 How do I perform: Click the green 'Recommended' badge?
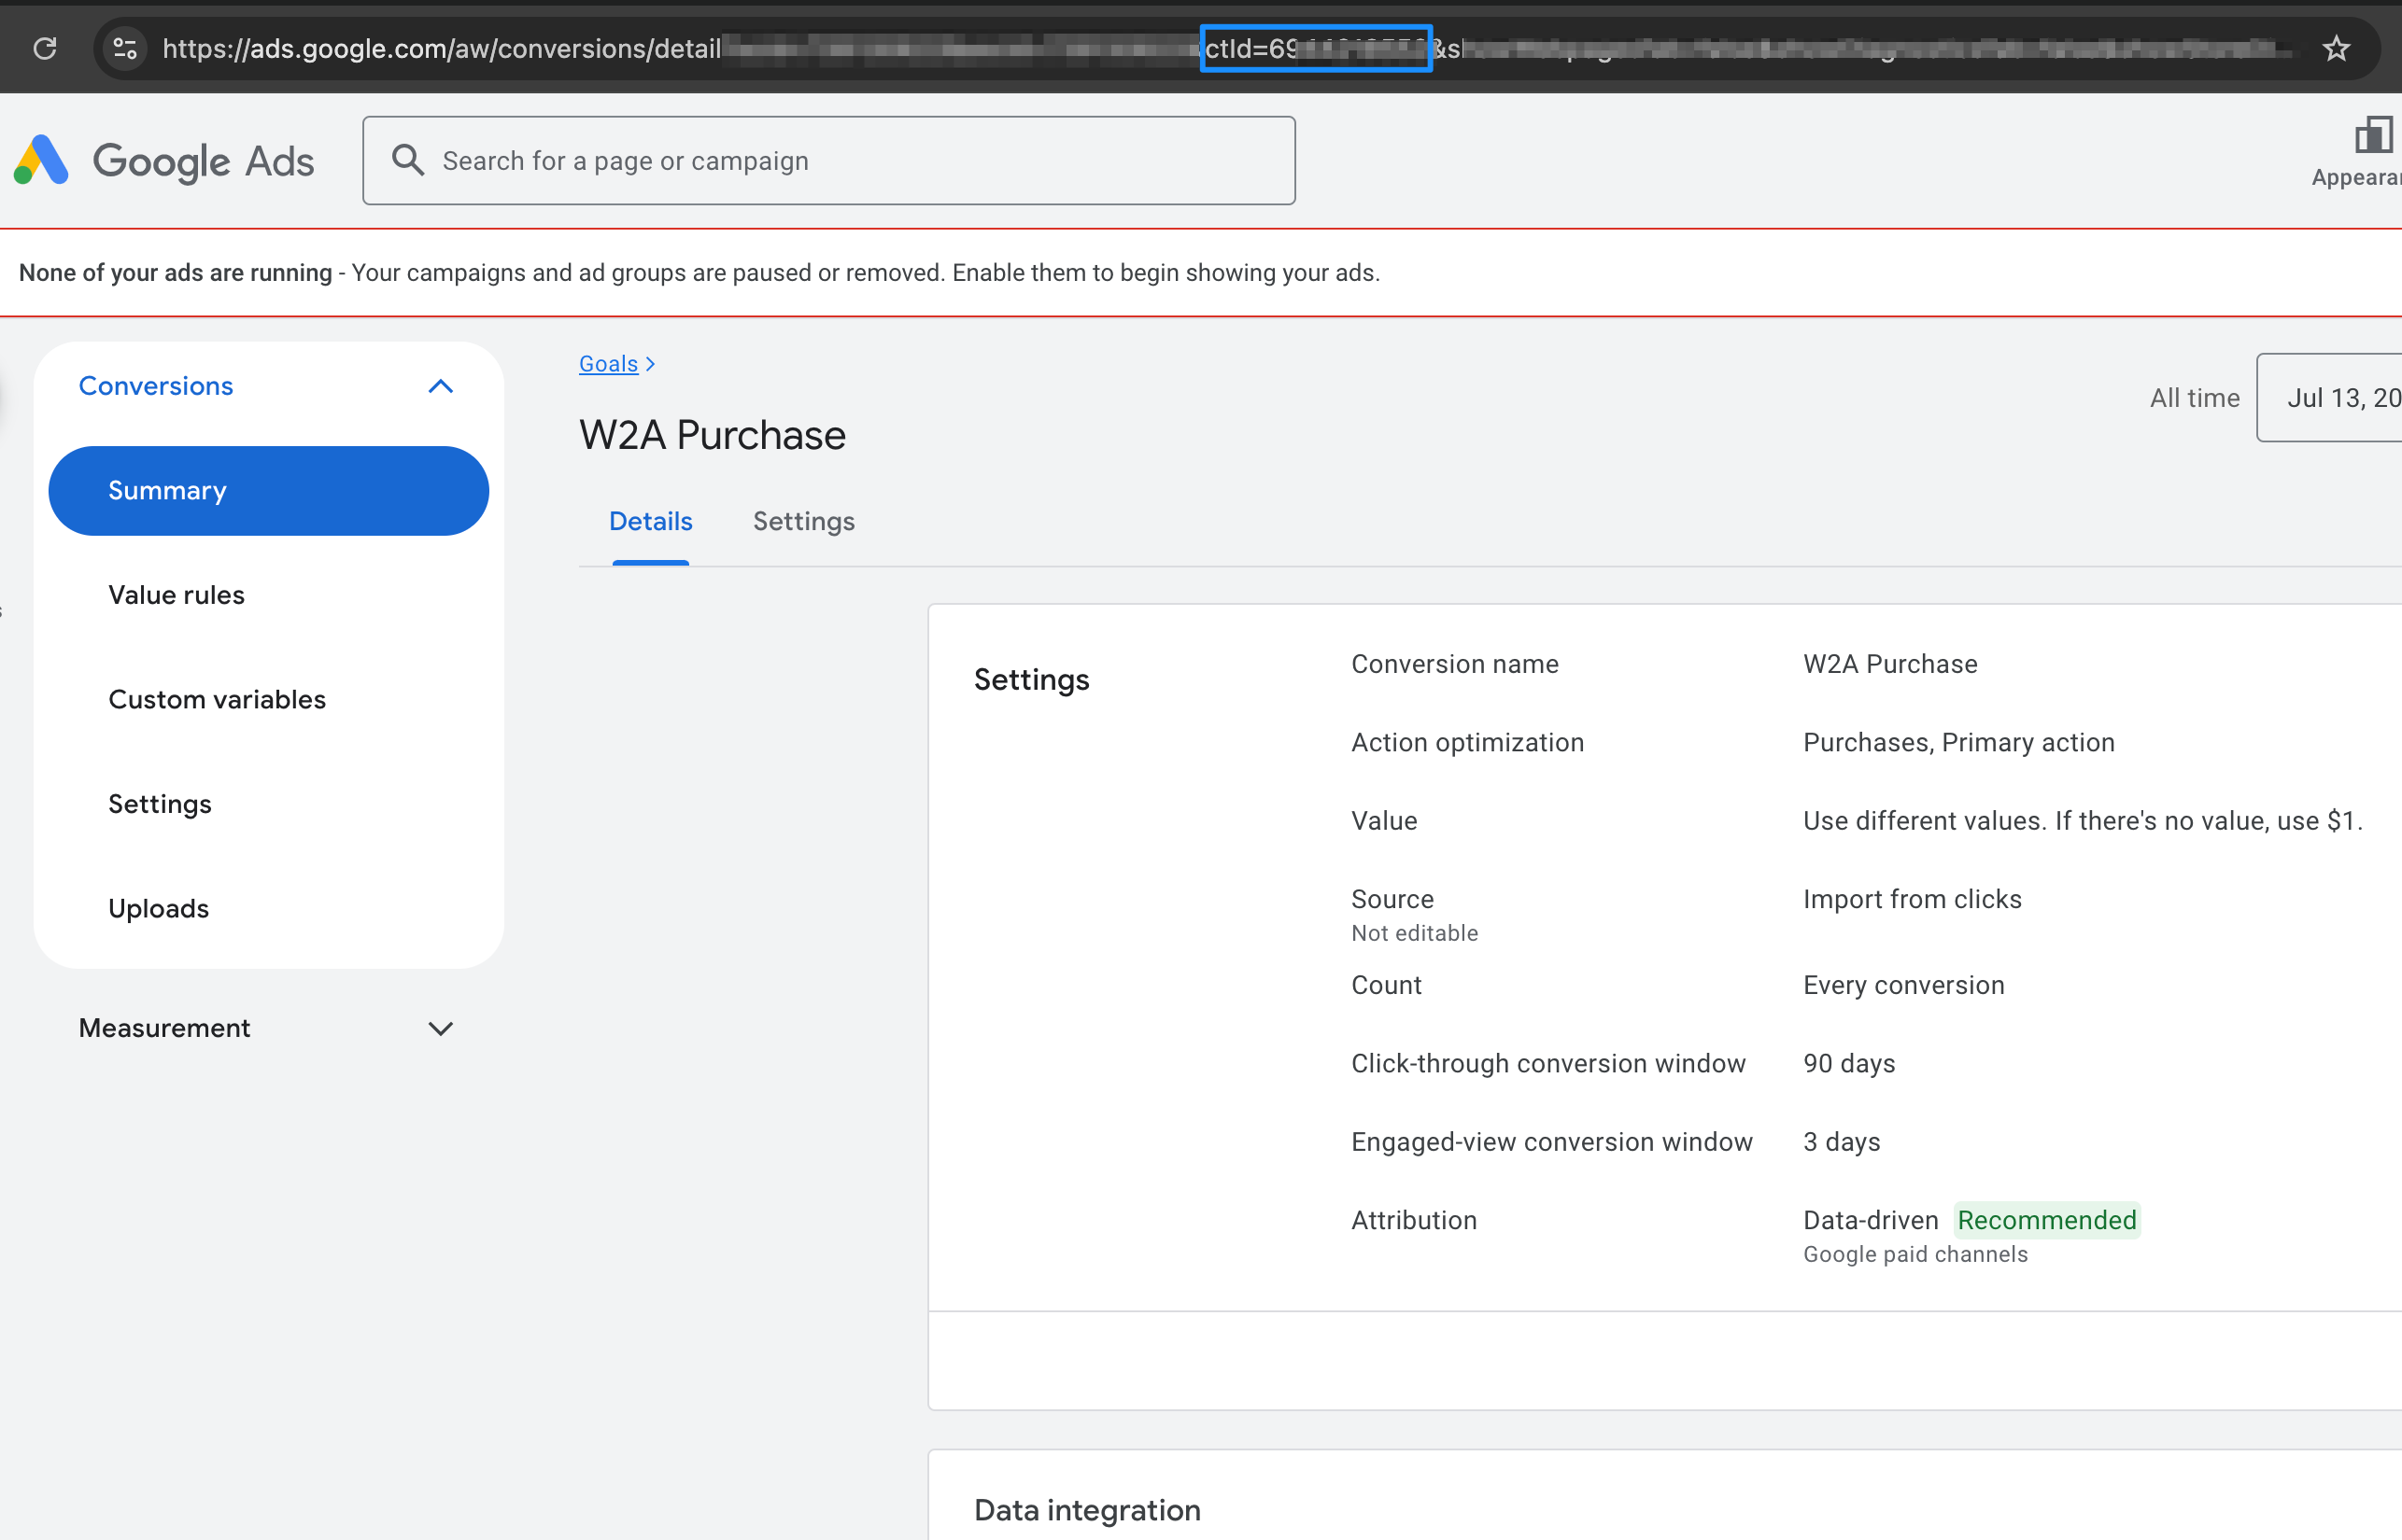(x=2047, y=1220)
